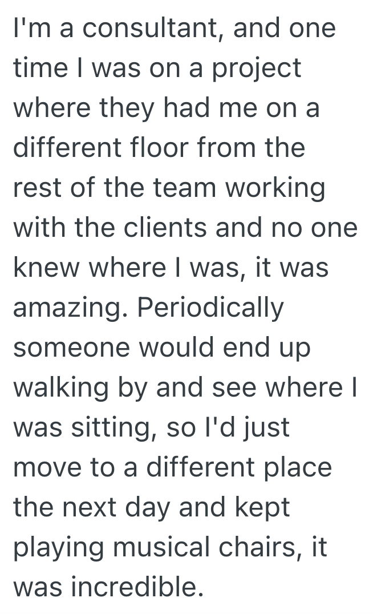Click the word "incredible"

point(136,588)
